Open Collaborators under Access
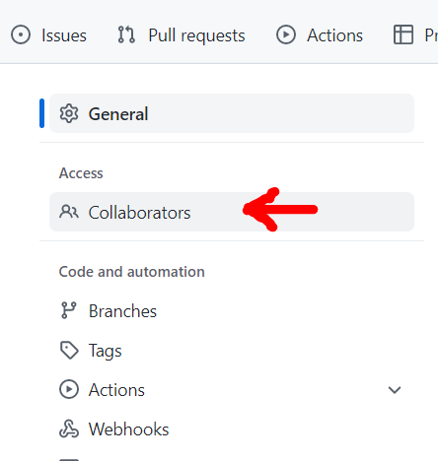Screen dimensions: 438x461 point(232,212)
